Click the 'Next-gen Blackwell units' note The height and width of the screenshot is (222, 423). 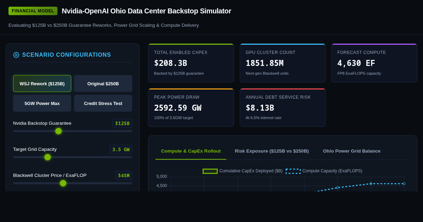pyautogui.click(x=267, y=73)
